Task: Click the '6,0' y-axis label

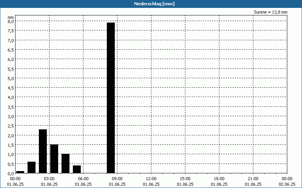Action: click(11, 59)
